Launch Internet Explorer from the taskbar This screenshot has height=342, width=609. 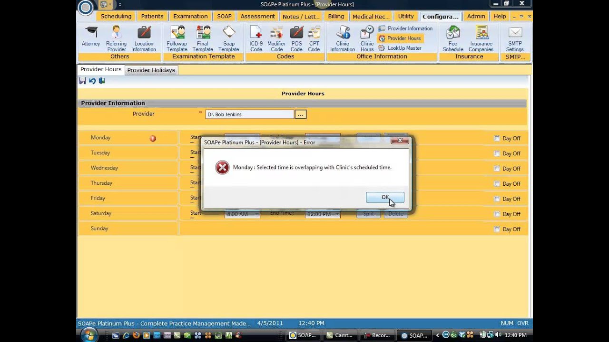point(126,335)
